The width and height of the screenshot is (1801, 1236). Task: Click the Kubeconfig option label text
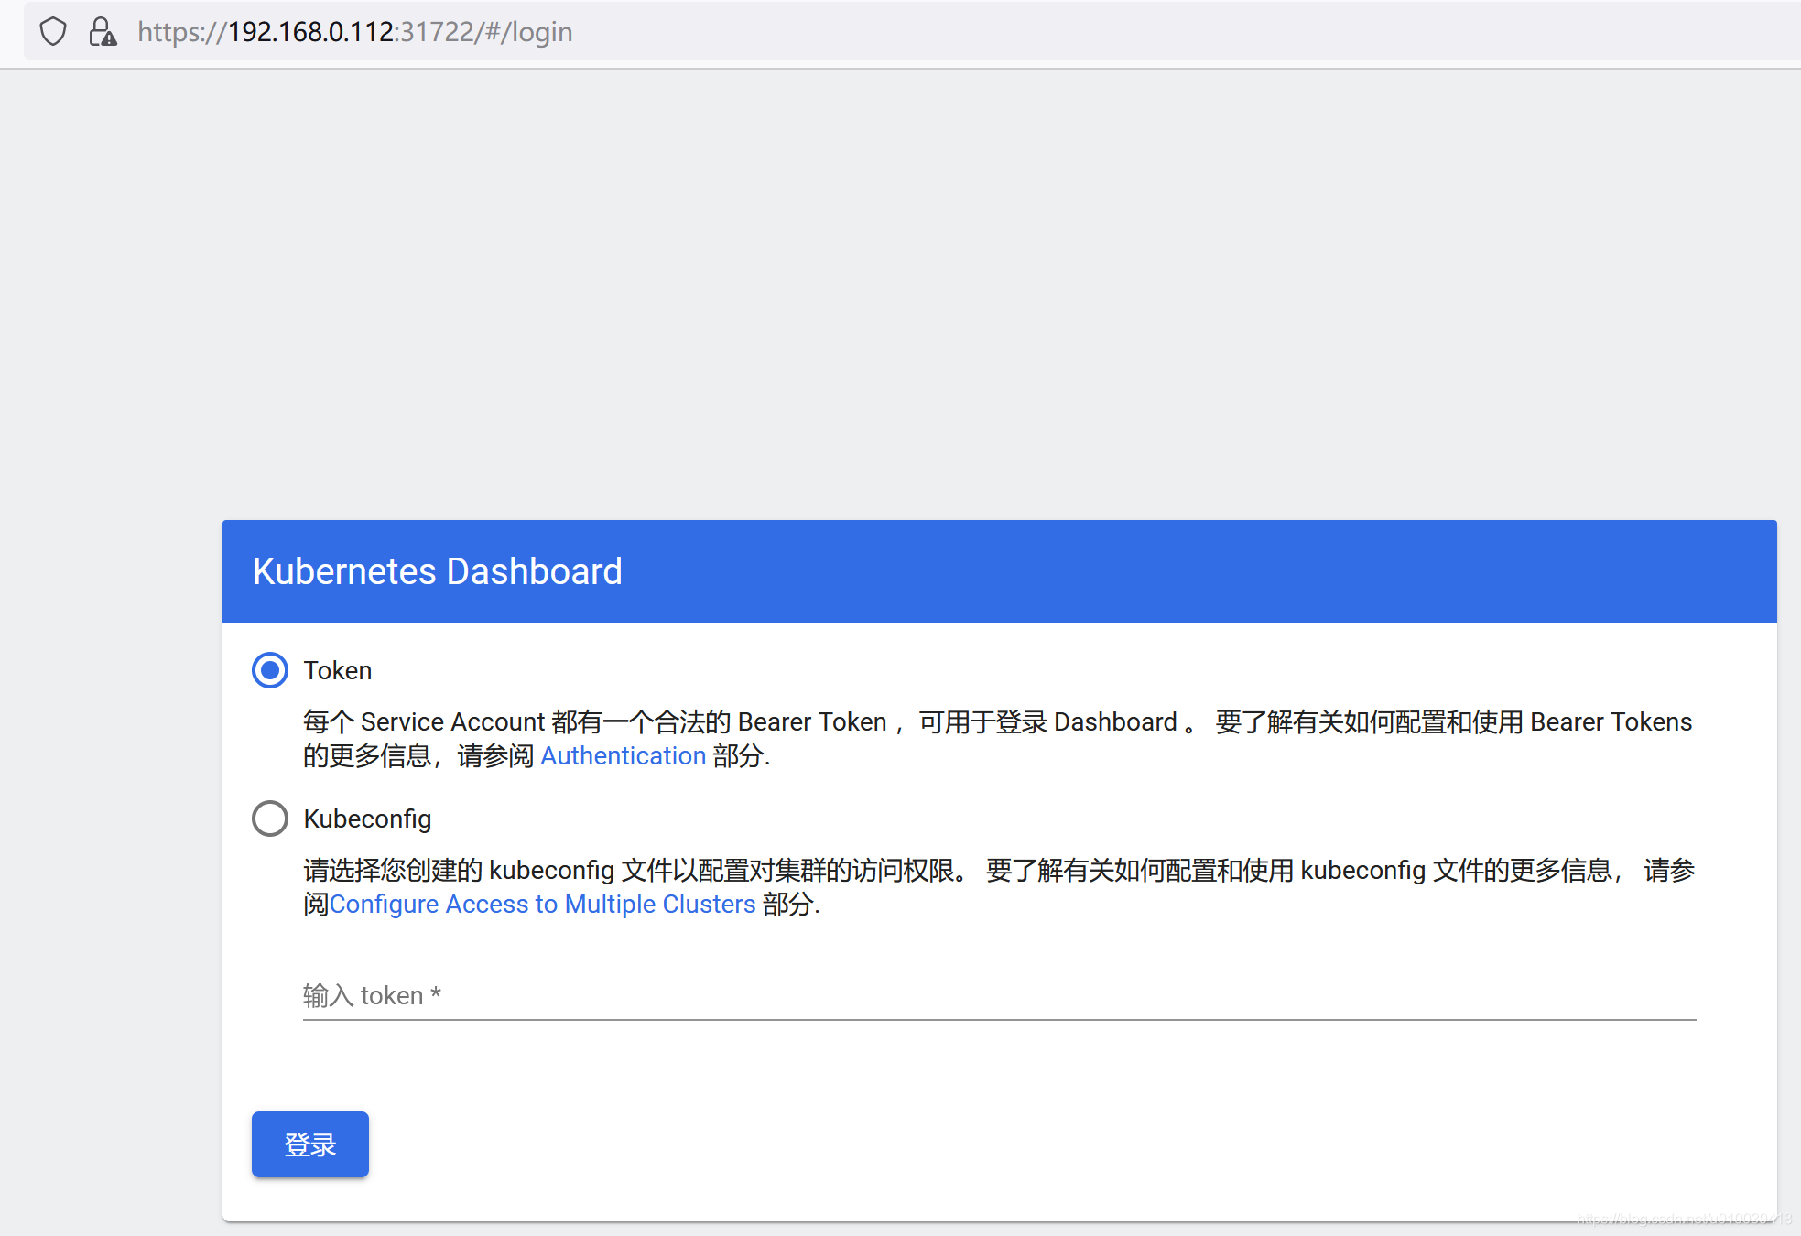pos(367,819)
